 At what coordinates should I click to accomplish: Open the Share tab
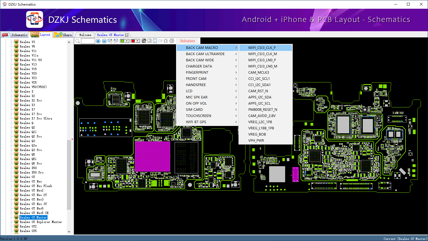point(63,35)
